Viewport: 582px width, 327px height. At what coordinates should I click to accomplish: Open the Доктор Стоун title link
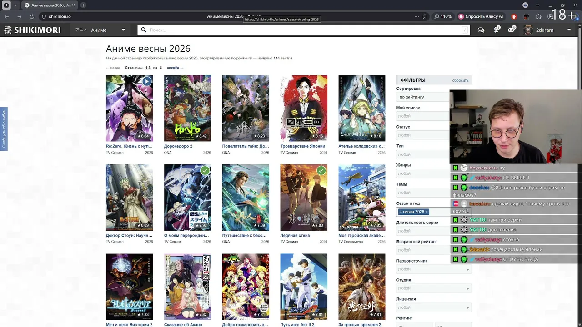pos(129,236)
